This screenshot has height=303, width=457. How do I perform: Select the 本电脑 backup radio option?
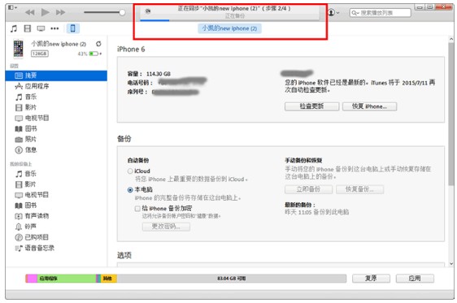(x=130, y=190)
